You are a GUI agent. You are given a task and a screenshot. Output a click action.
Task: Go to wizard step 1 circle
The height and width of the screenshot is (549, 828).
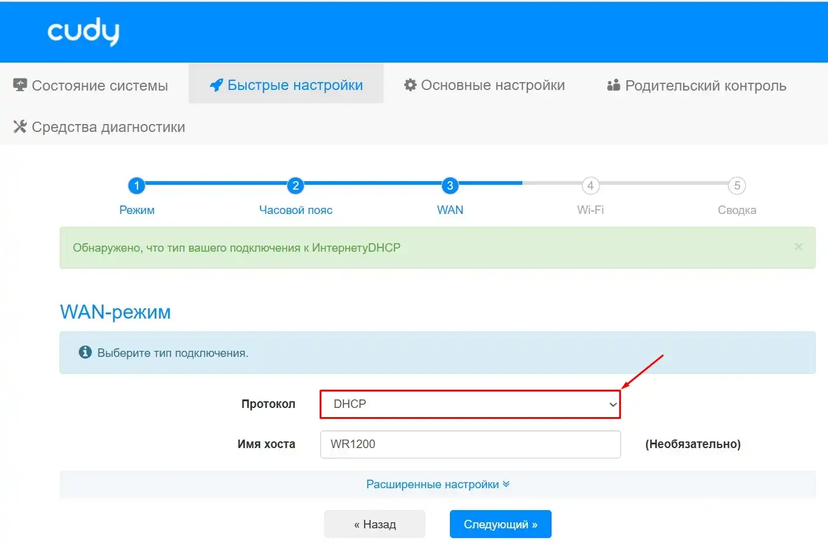[136, 185]
